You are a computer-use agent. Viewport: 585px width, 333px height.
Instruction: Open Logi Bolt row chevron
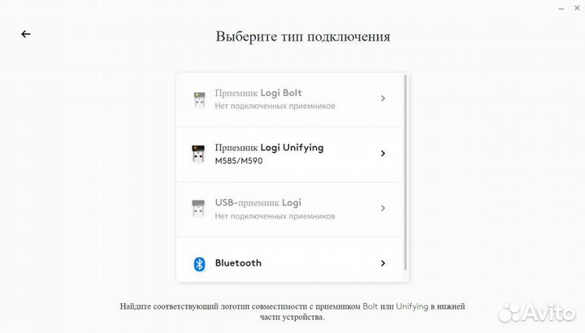point(383,98)
